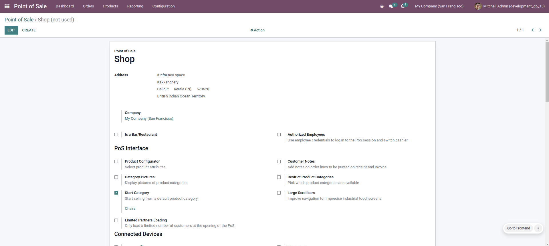This screenshot has width=549, height=246.
Task: Click the Point of Sale app title
Action: pos(30,6)
